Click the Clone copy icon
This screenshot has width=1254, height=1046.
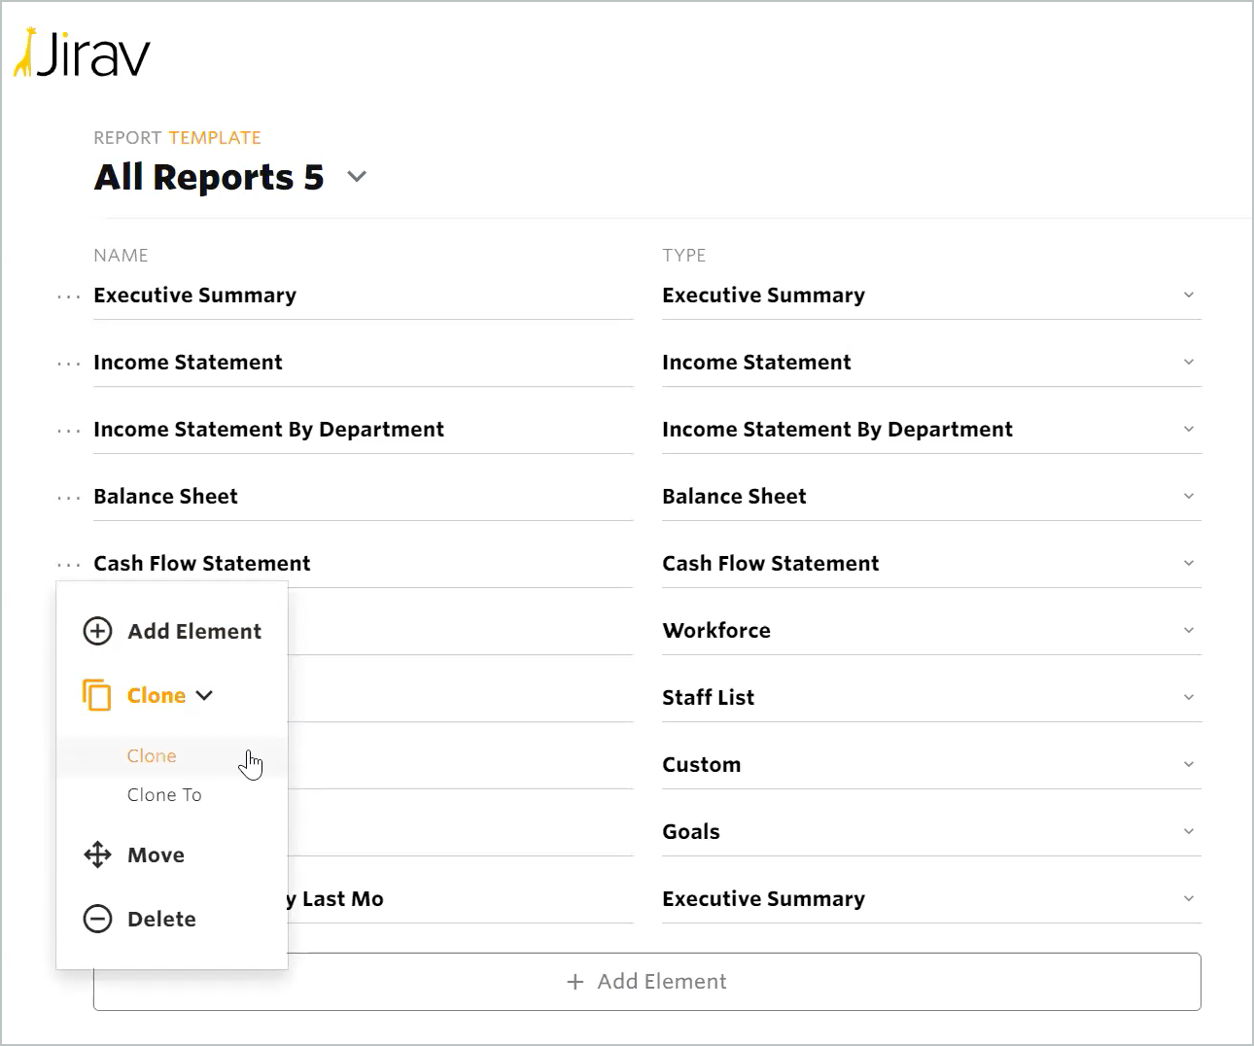(96, 695)
